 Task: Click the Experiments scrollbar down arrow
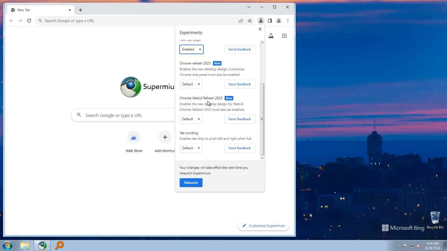pyautogui.click(x=262, y=158)
